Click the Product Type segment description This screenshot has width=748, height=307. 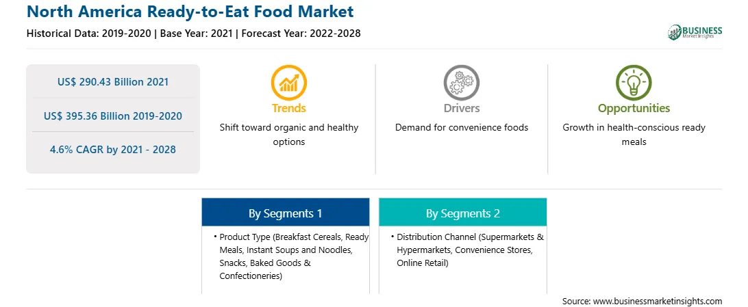(x=290, y=256)
